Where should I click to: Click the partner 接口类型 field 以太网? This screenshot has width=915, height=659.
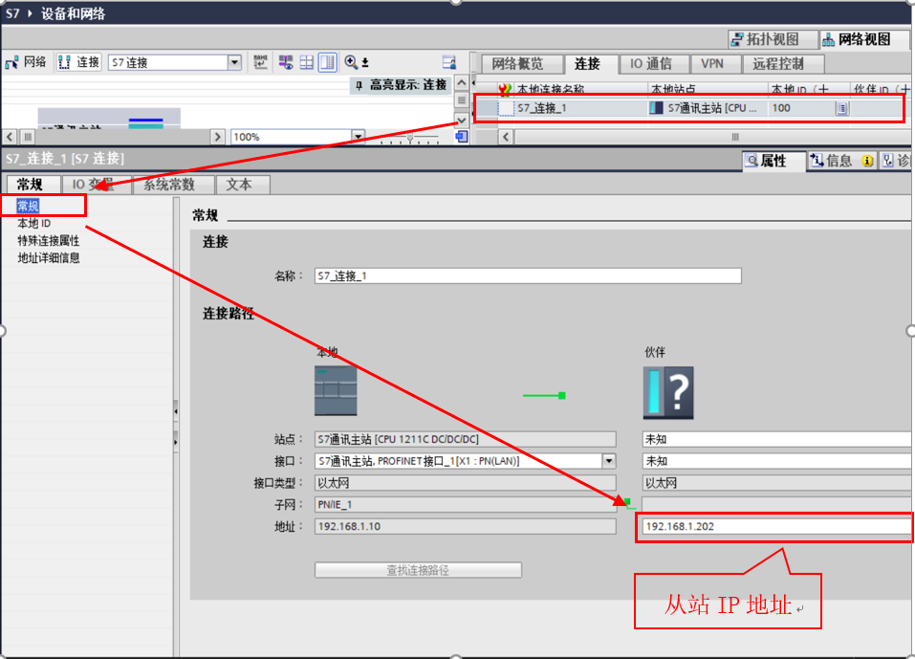click(776, 483)
